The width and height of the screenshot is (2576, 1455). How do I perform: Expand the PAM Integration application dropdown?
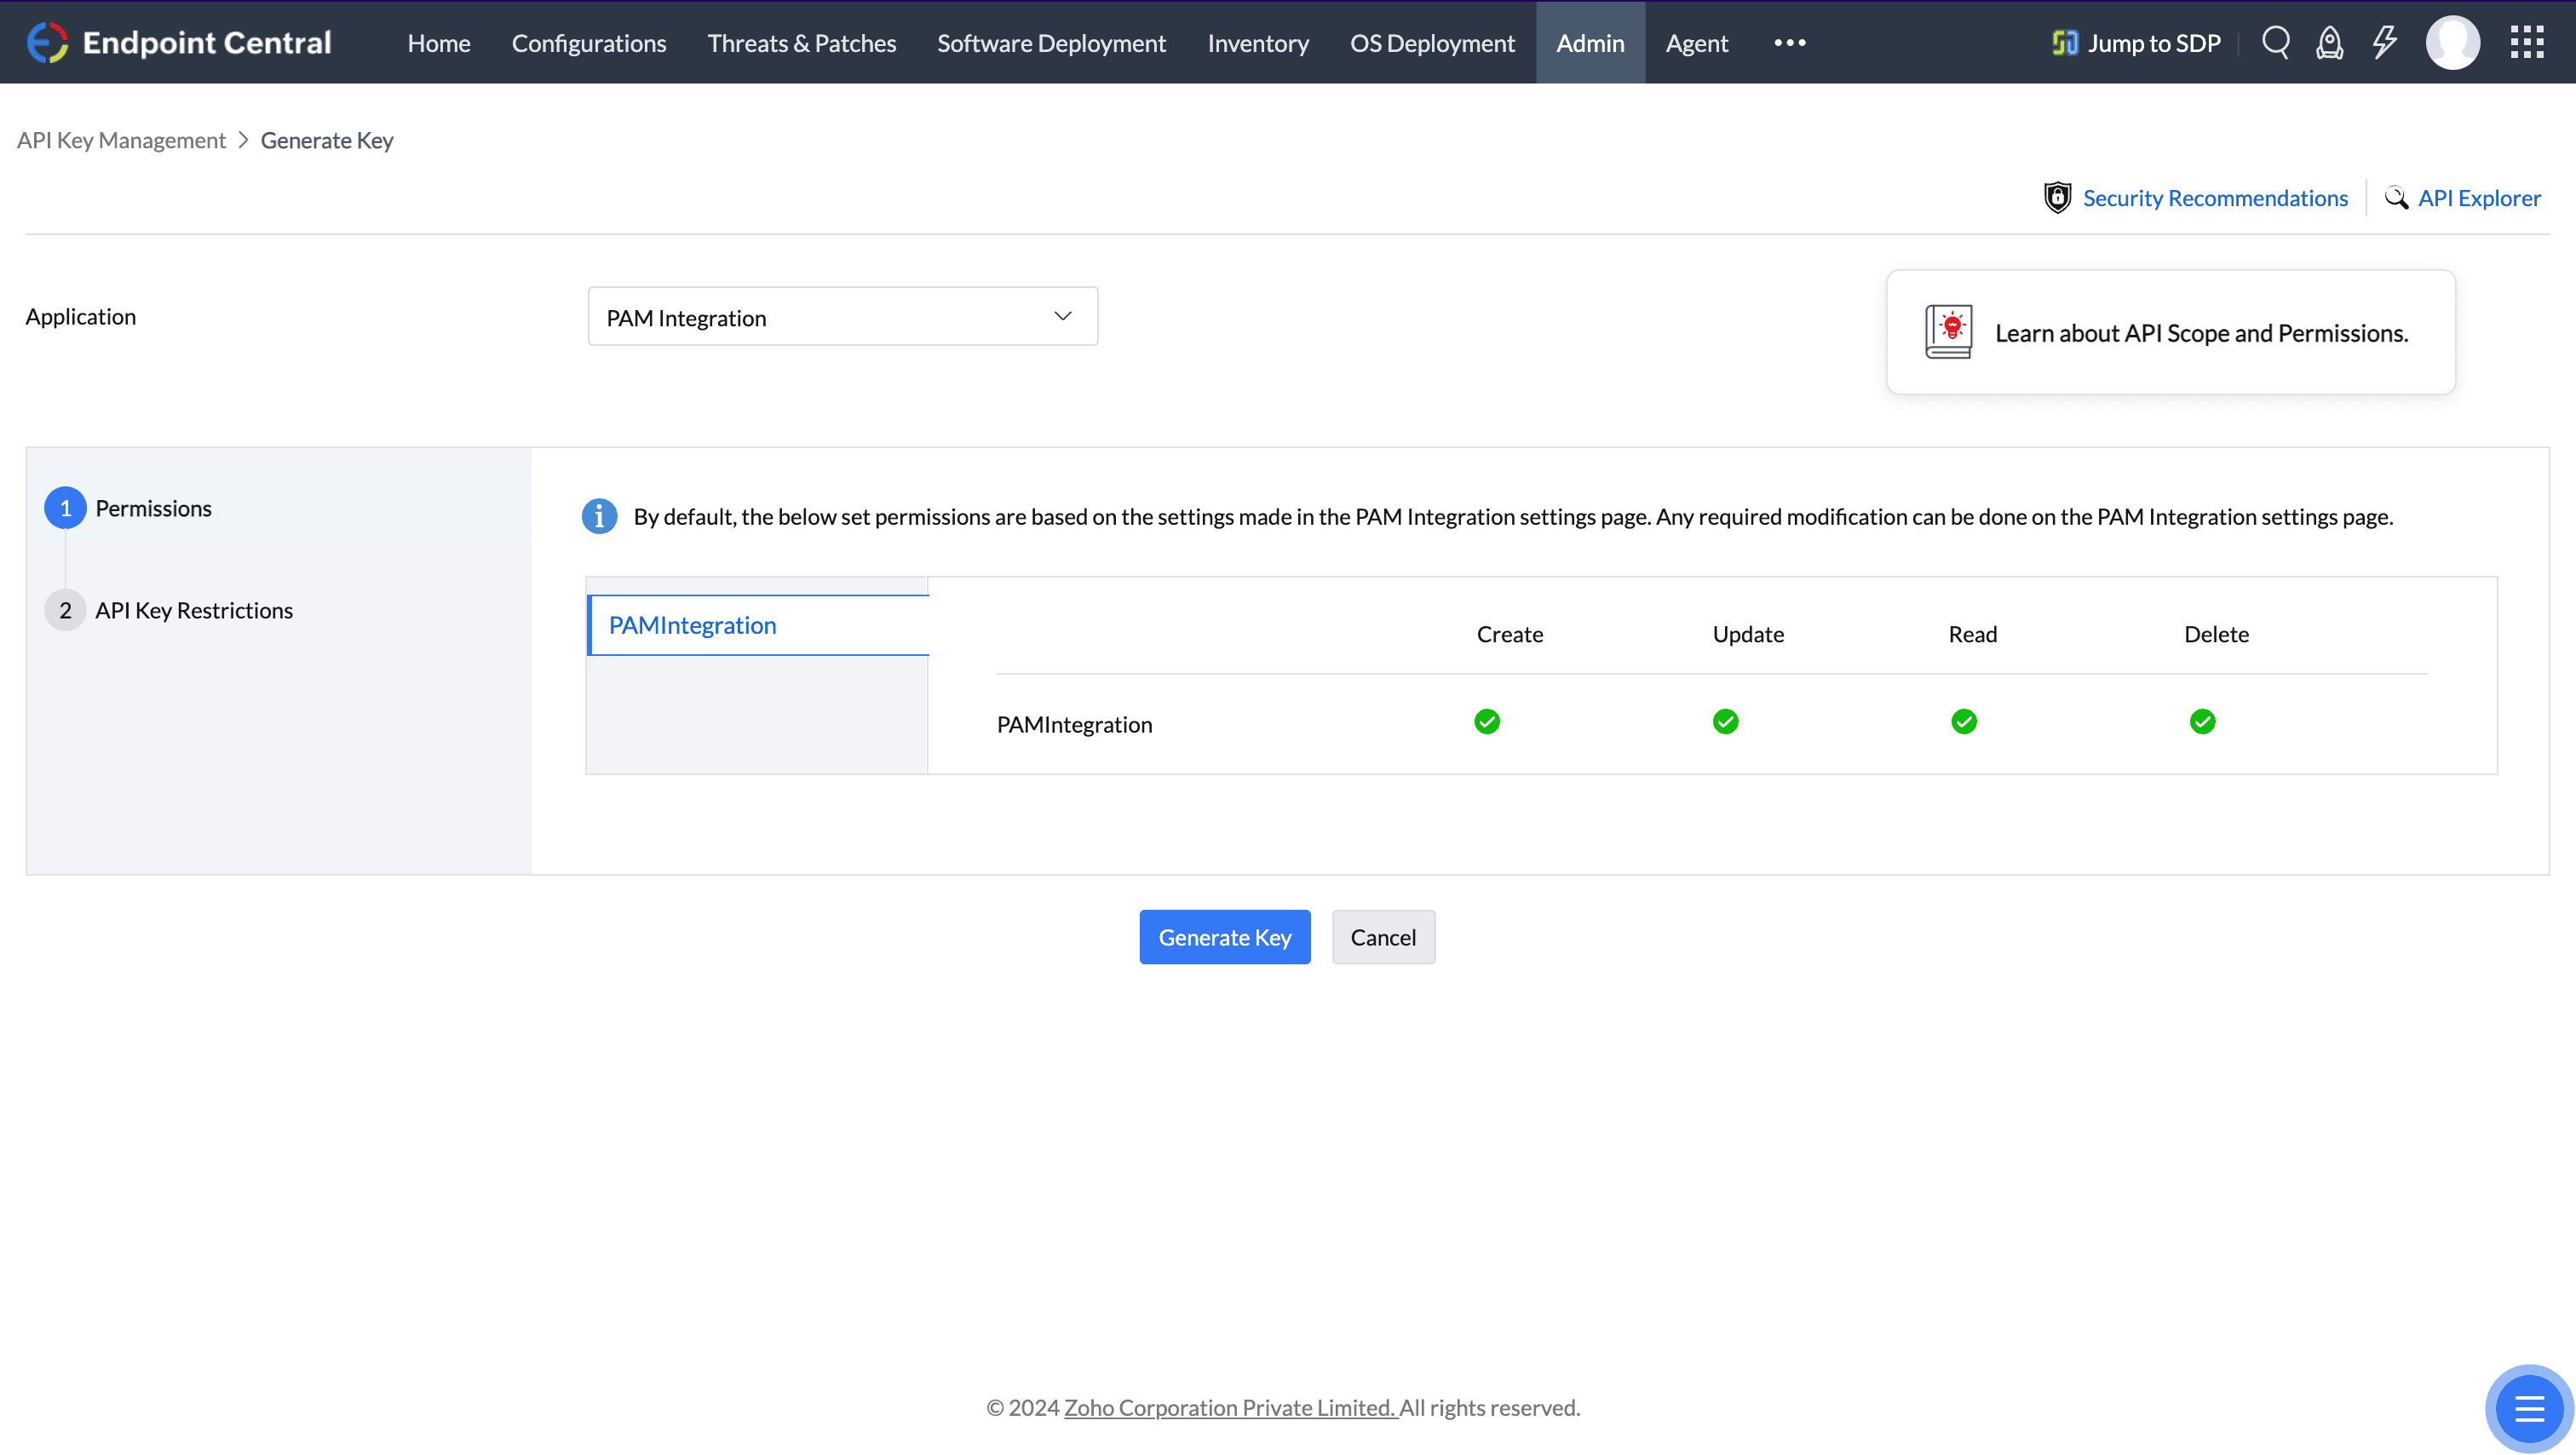click(842, 317)
